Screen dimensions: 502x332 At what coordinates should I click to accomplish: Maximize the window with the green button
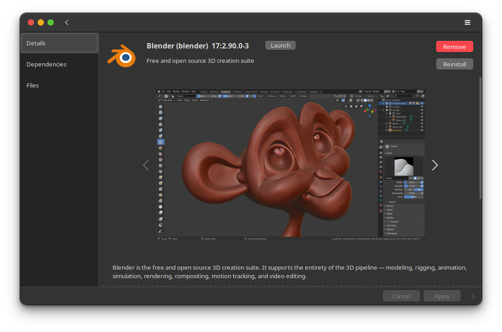tap(51, 22)
